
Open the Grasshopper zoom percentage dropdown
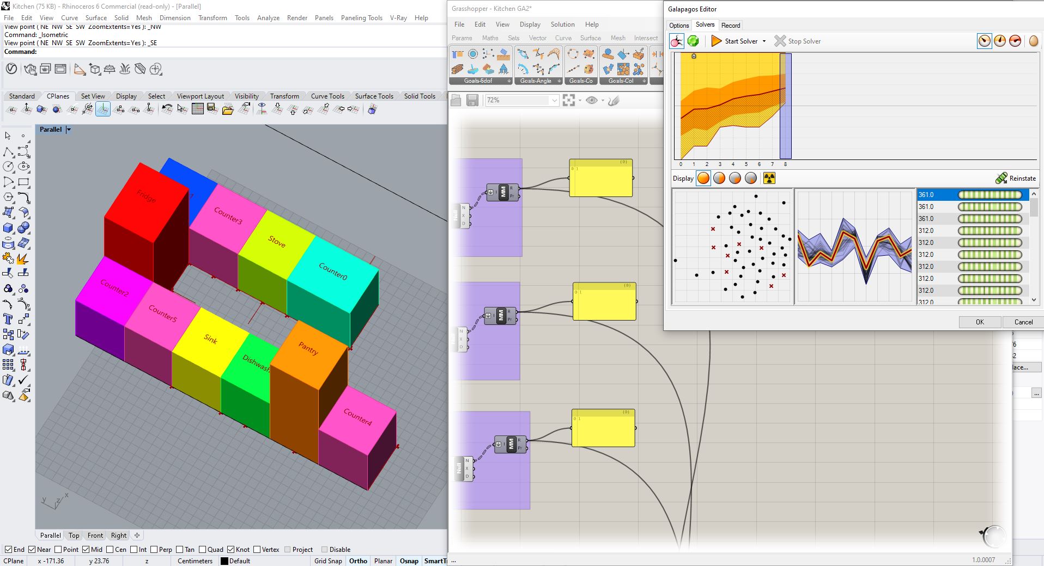tap(554, 100)
